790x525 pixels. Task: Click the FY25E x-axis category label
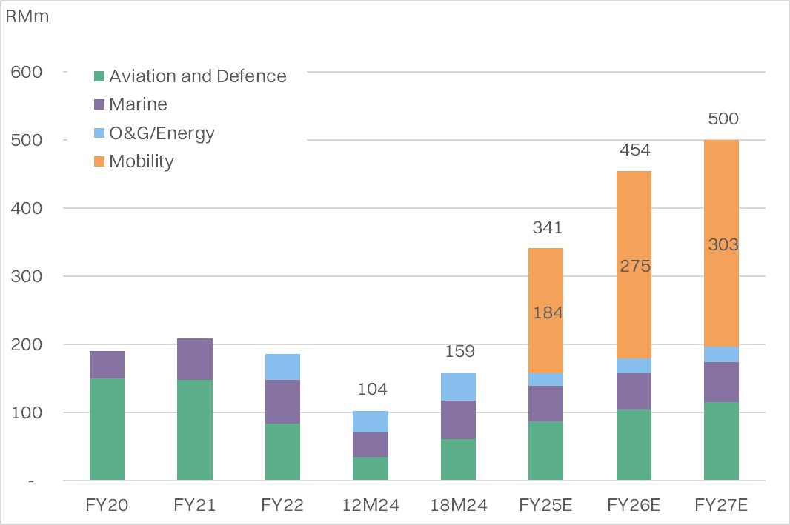[x=547, y=506]
